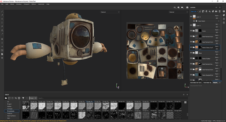Toggle visibility of the Screw folder

point(191,30)
